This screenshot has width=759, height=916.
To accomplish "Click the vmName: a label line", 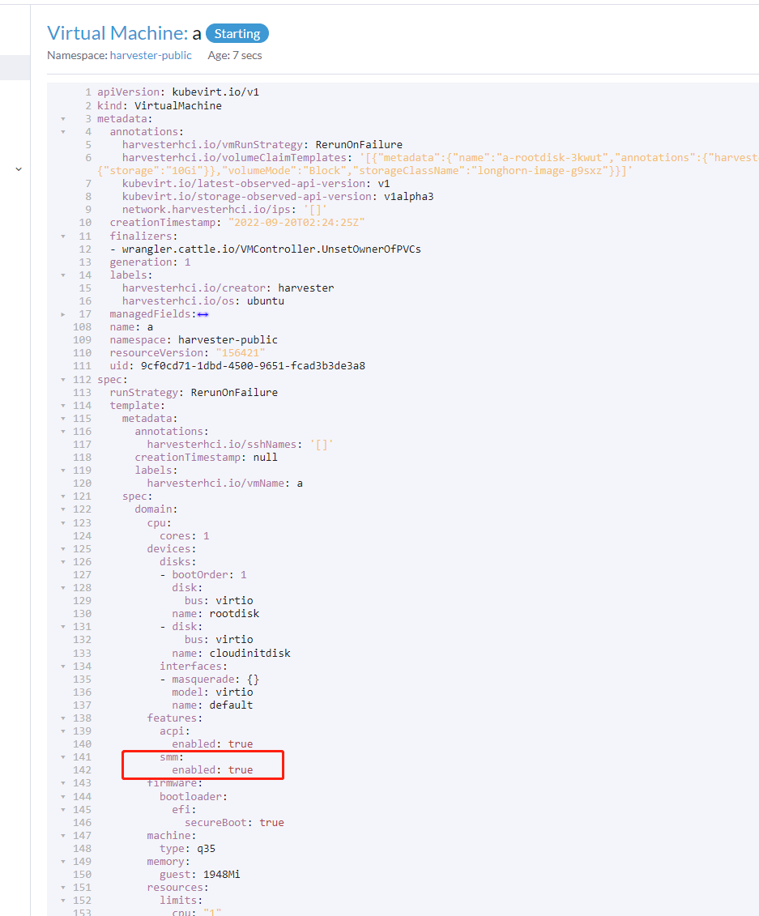I will (225, 484).
